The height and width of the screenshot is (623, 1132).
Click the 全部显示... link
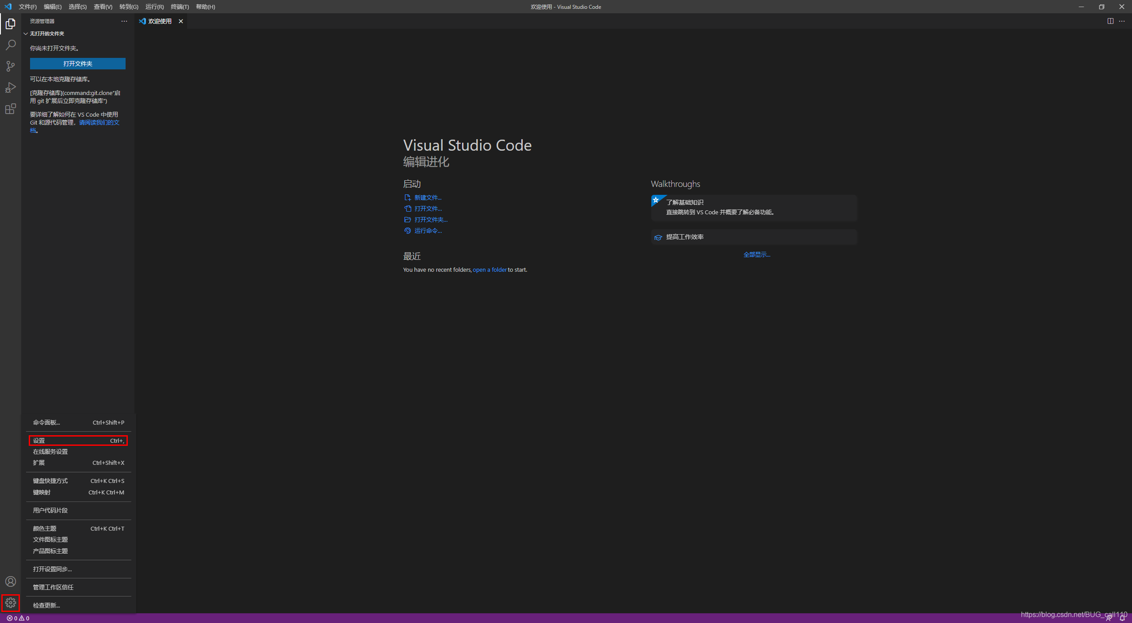(x=757, y=255)
